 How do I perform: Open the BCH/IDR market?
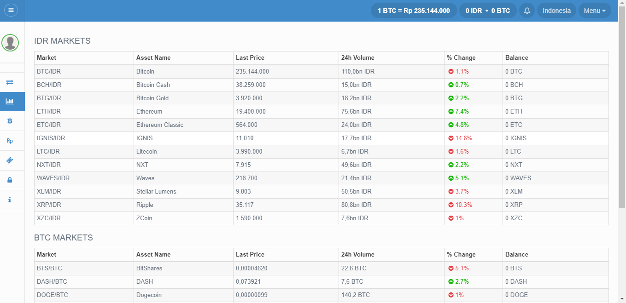click(x=49, y=85)
